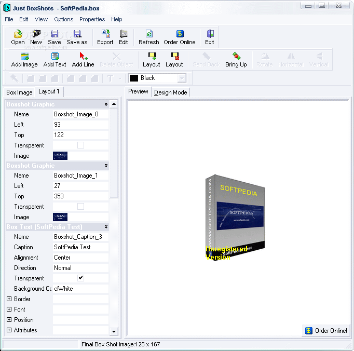Click the Open toolbar icon
Screen dimensions: 354x351
coord(18,37)
